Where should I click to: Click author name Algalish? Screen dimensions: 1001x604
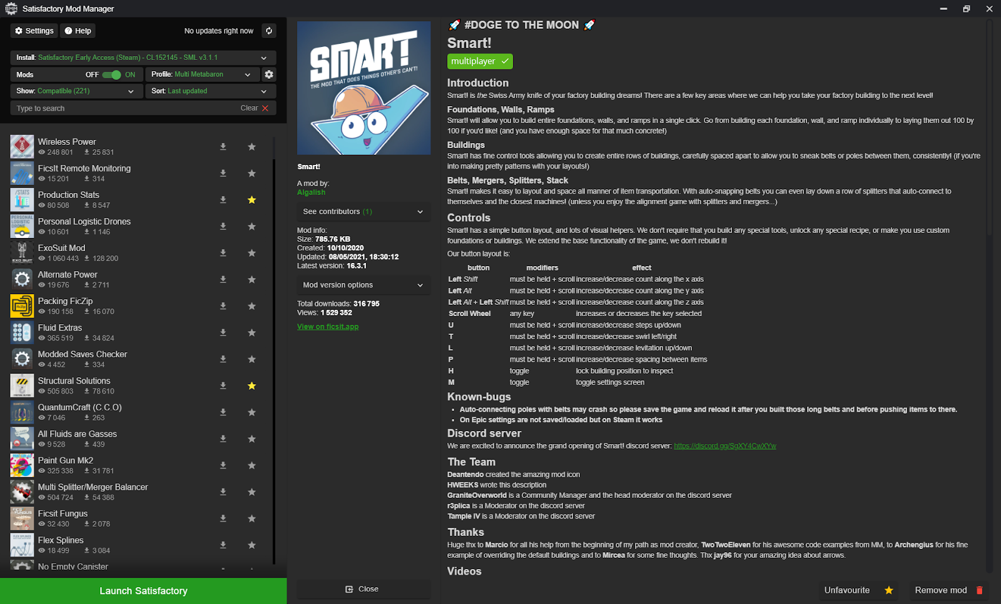click(311, 192)
